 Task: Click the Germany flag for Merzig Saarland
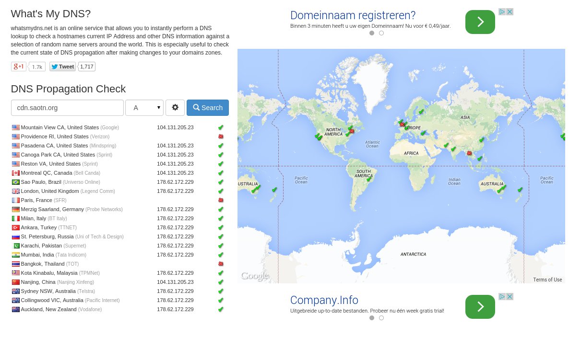(16, 209)
